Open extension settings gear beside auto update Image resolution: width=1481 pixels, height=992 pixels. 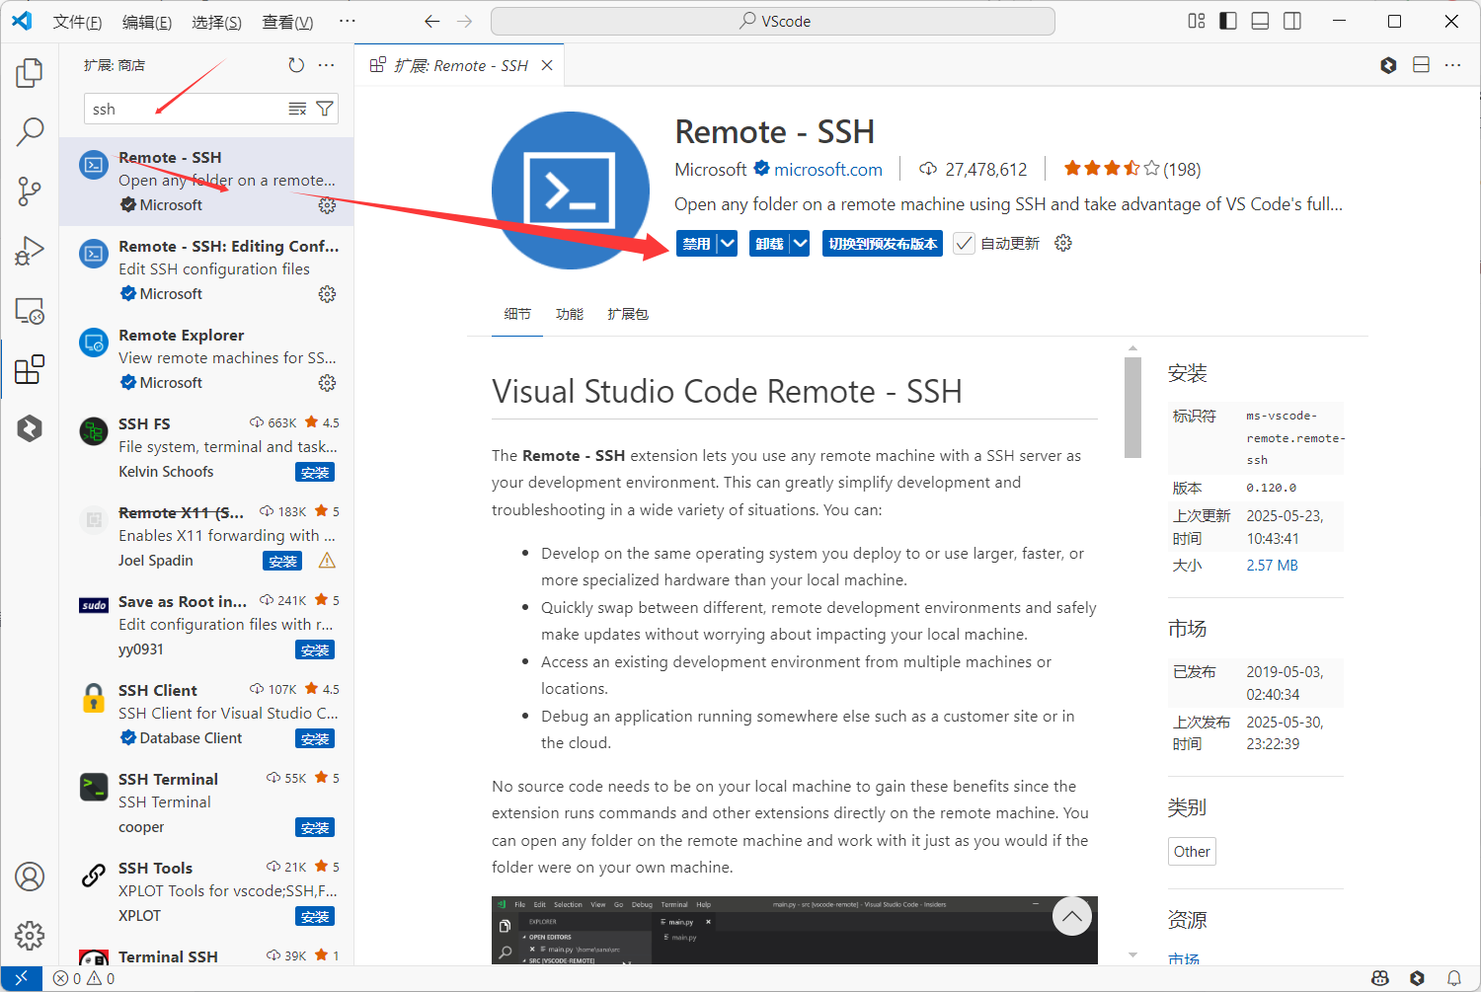tap(1063, 243)
